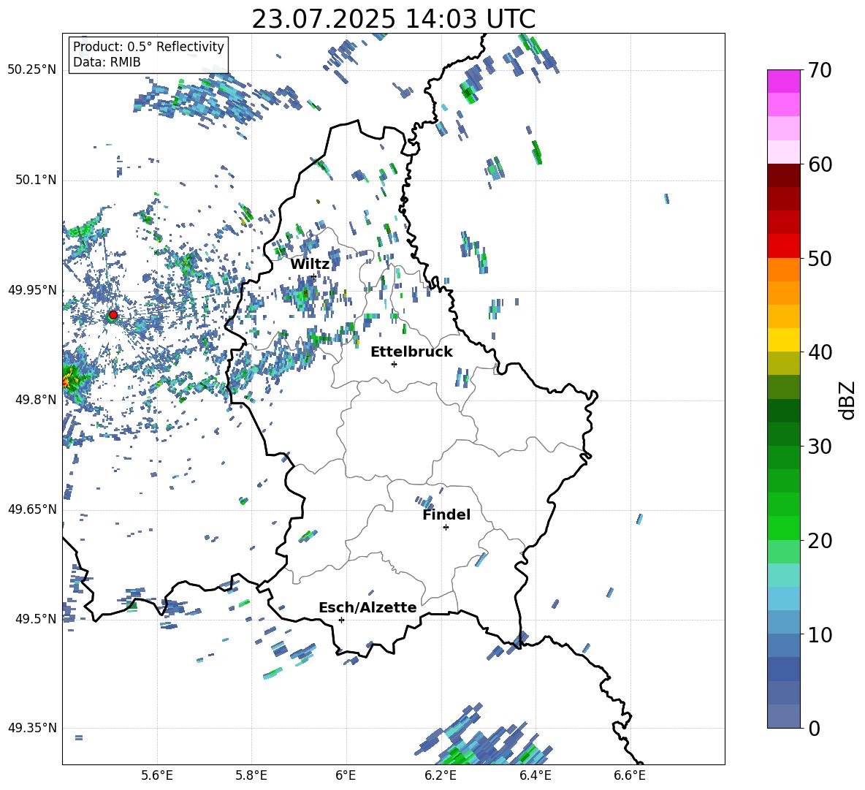Click the Esch/Alzette station cross marker

pyautogui.click(x=341, y=620)
